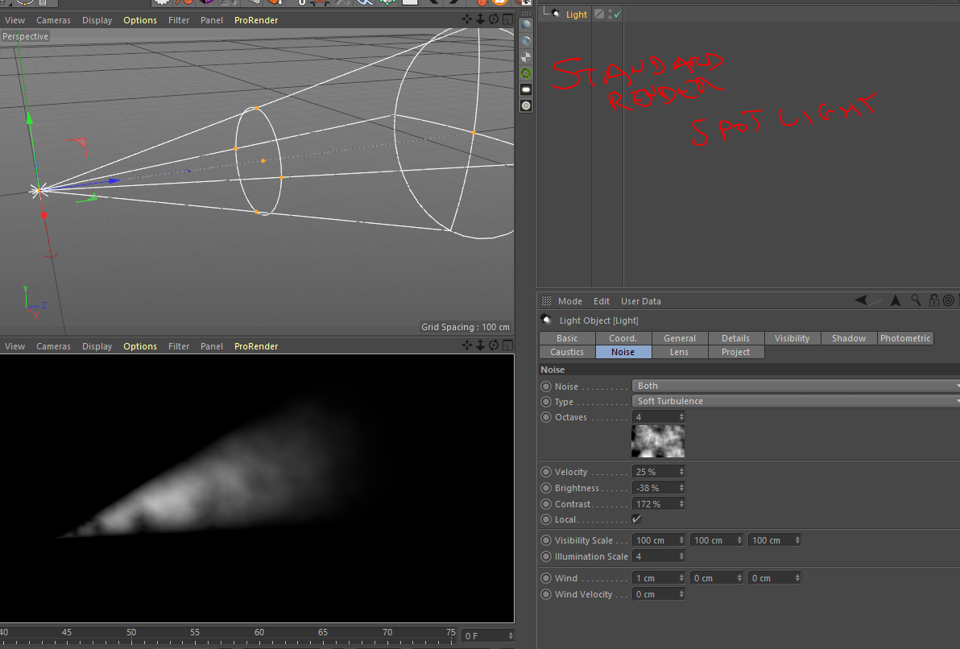Click the area light icon in side palette
Screen dimensions: 960x649
tap(526, 89)
